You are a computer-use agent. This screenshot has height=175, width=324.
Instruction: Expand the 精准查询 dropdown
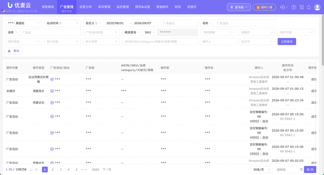point(132,32)
